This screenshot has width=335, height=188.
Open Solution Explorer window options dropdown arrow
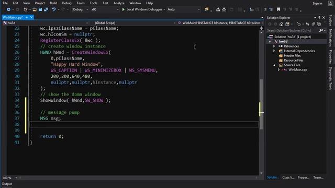point(315,17)
